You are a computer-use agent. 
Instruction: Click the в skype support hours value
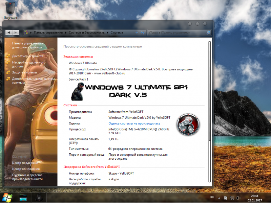(x=114, y=179)
